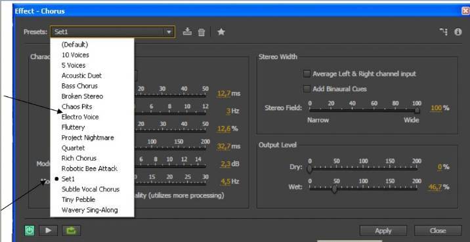Click the Wet output level slider handle

click(335, 190)
